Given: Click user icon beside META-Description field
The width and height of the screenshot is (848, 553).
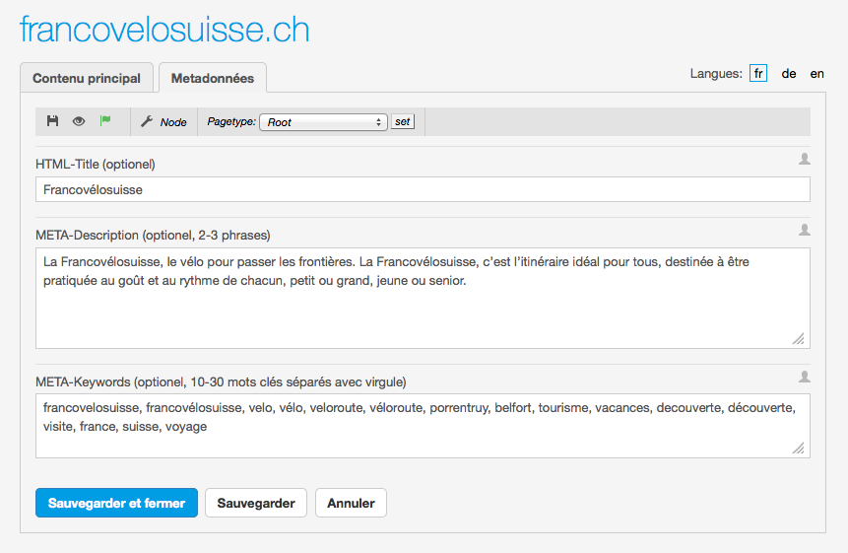Looking at the screenshot, I should pyautogui.click(x=805, y=231).
